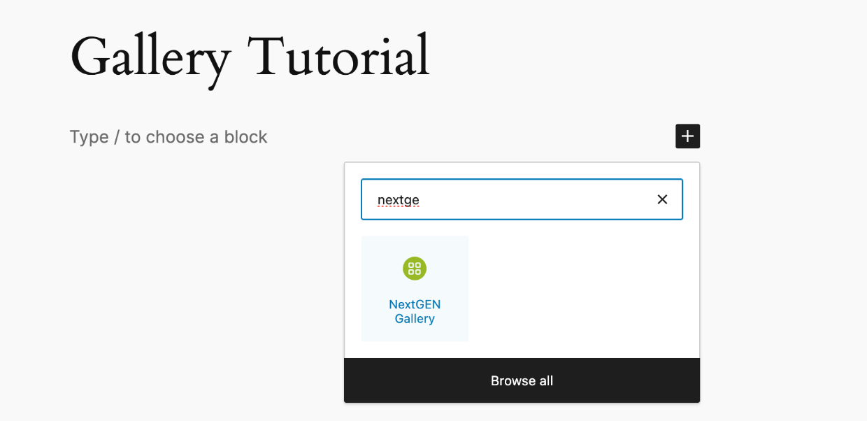
Task: Click the "nextge" text in the search box
Action: pos(398,200)
